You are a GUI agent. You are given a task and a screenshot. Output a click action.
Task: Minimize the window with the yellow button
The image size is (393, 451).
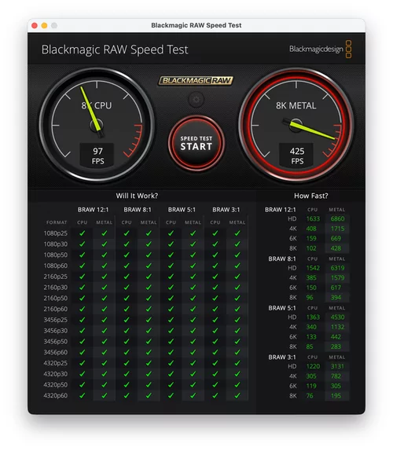pyautogui.click(x=44, y=26)
